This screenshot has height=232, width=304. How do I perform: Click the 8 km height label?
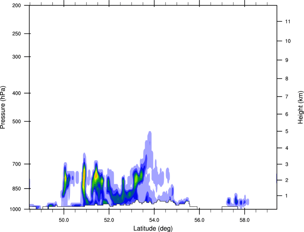[x=286, y=79]
